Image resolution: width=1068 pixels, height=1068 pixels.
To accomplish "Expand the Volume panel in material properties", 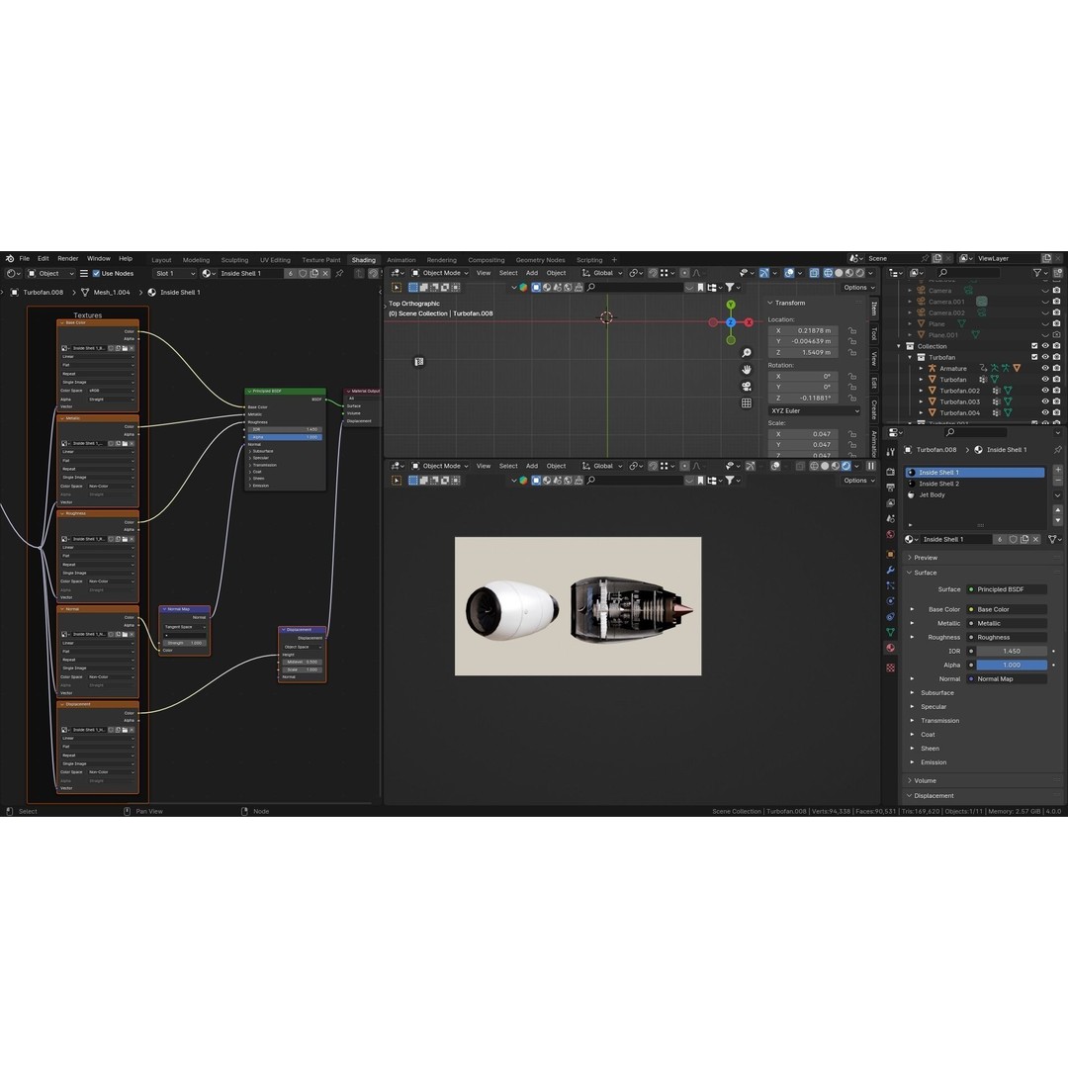I will (925, 780).
